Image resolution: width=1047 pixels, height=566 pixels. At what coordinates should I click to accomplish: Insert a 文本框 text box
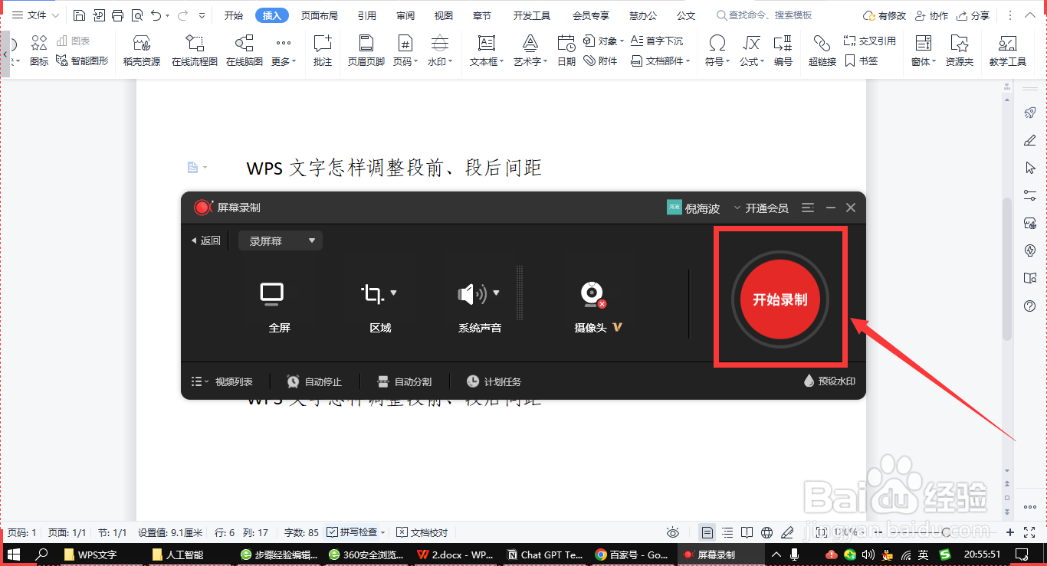click(487, 51)
